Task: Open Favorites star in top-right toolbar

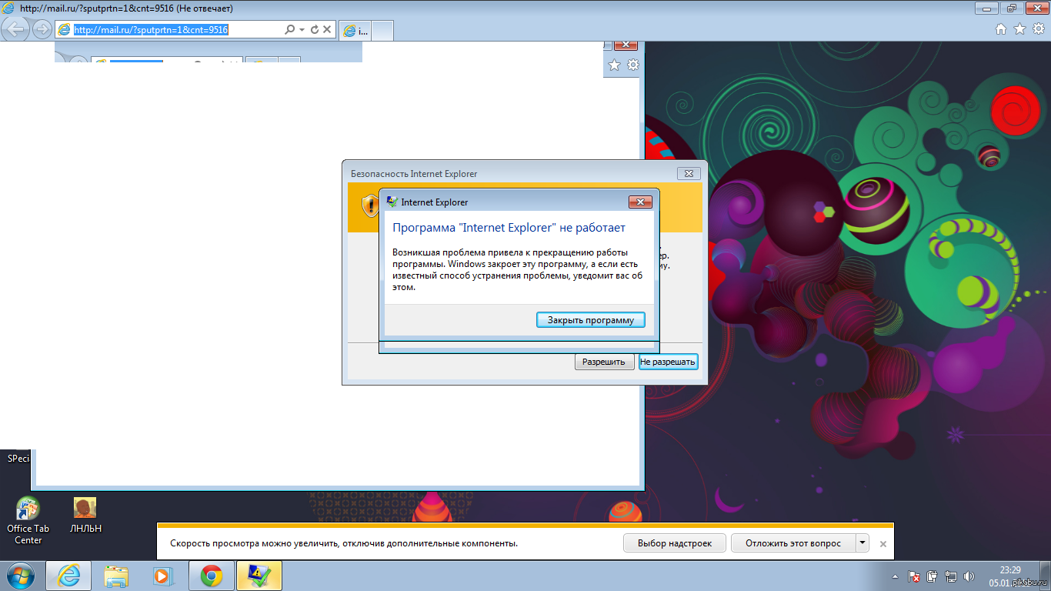Action: point(1019,29)
